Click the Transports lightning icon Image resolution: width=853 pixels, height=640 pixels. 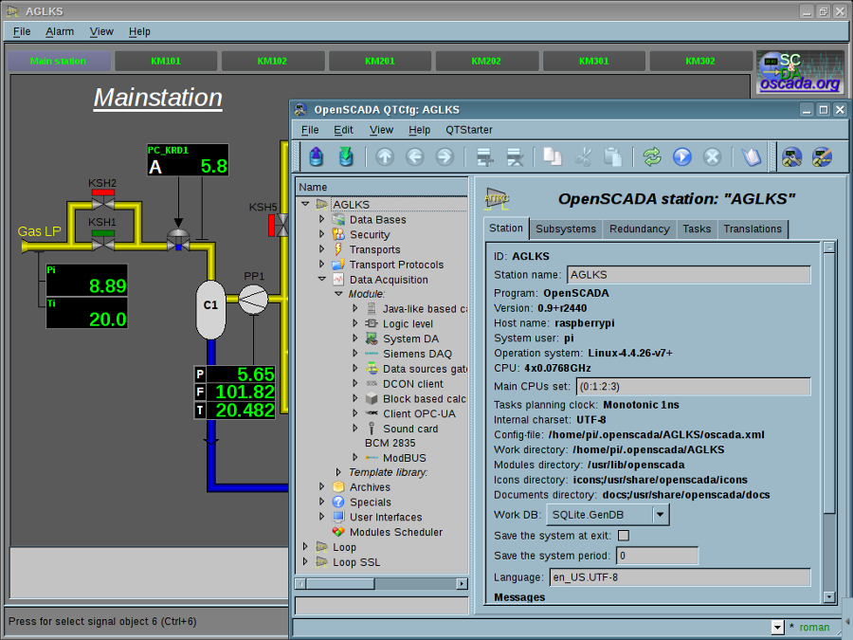click(338, 249)
